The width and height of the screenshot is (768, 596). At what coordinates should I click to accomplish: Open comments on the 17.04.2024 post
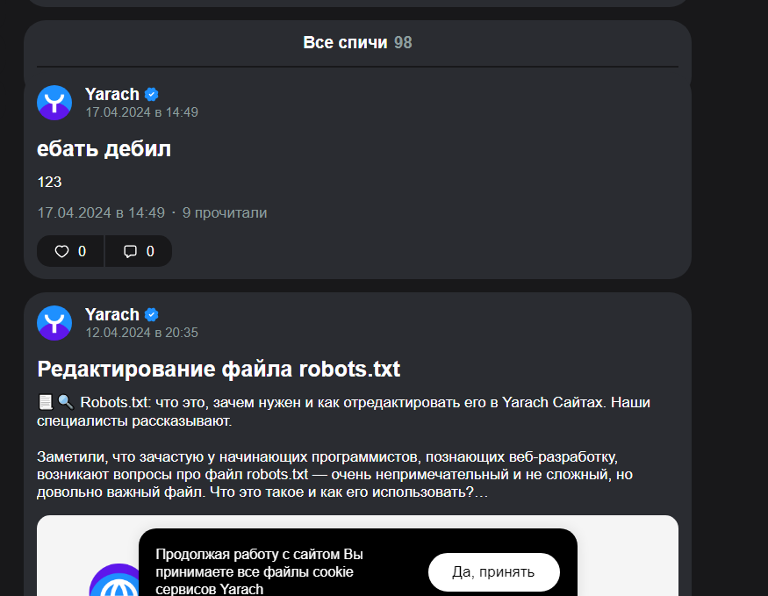pos(139,251)
